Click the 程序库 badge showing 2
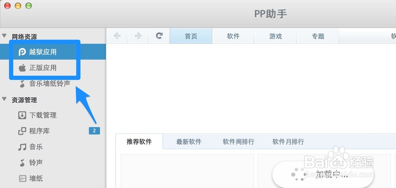The image size is (396, 188). click(x=94, y=131)
